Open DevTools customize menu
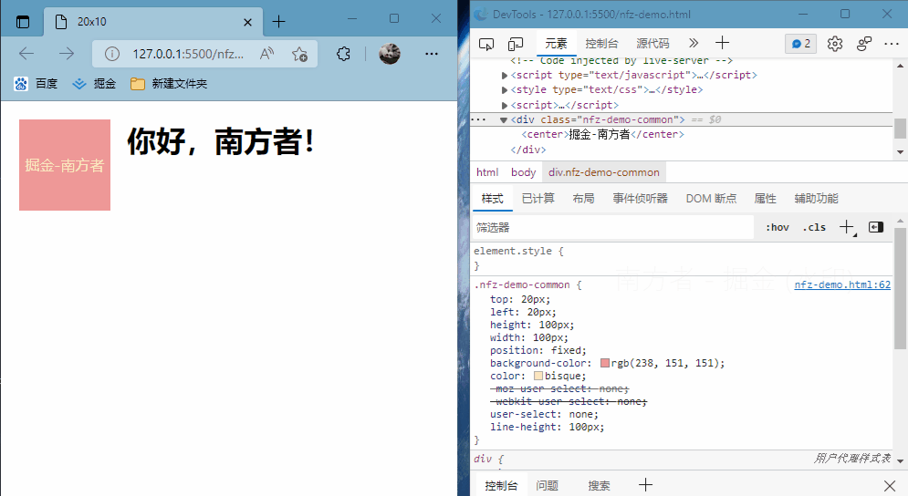Screen dimensions: 908x496 (x=892, y=44)
